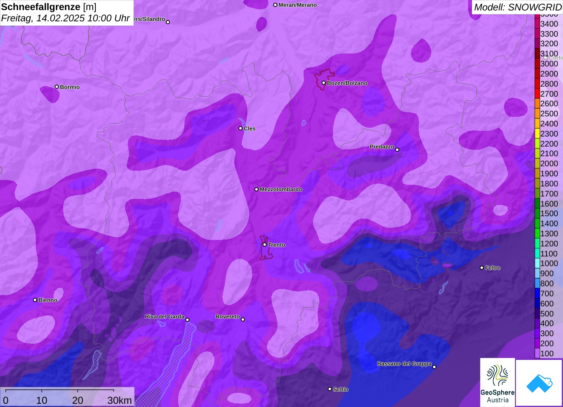Click the Mezzolombardo label text
Viewport: 563px width, 407px height.
tap(281, 189)
